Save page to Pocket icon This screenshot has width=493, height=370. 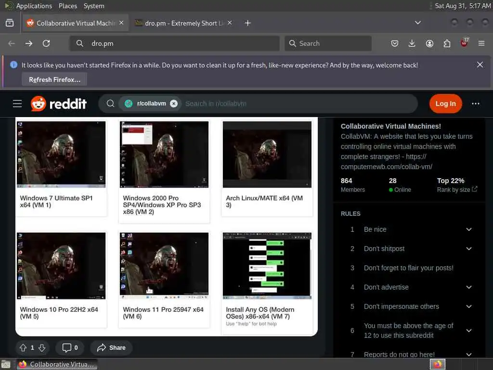pyautogui.click(x=395, y=43)
